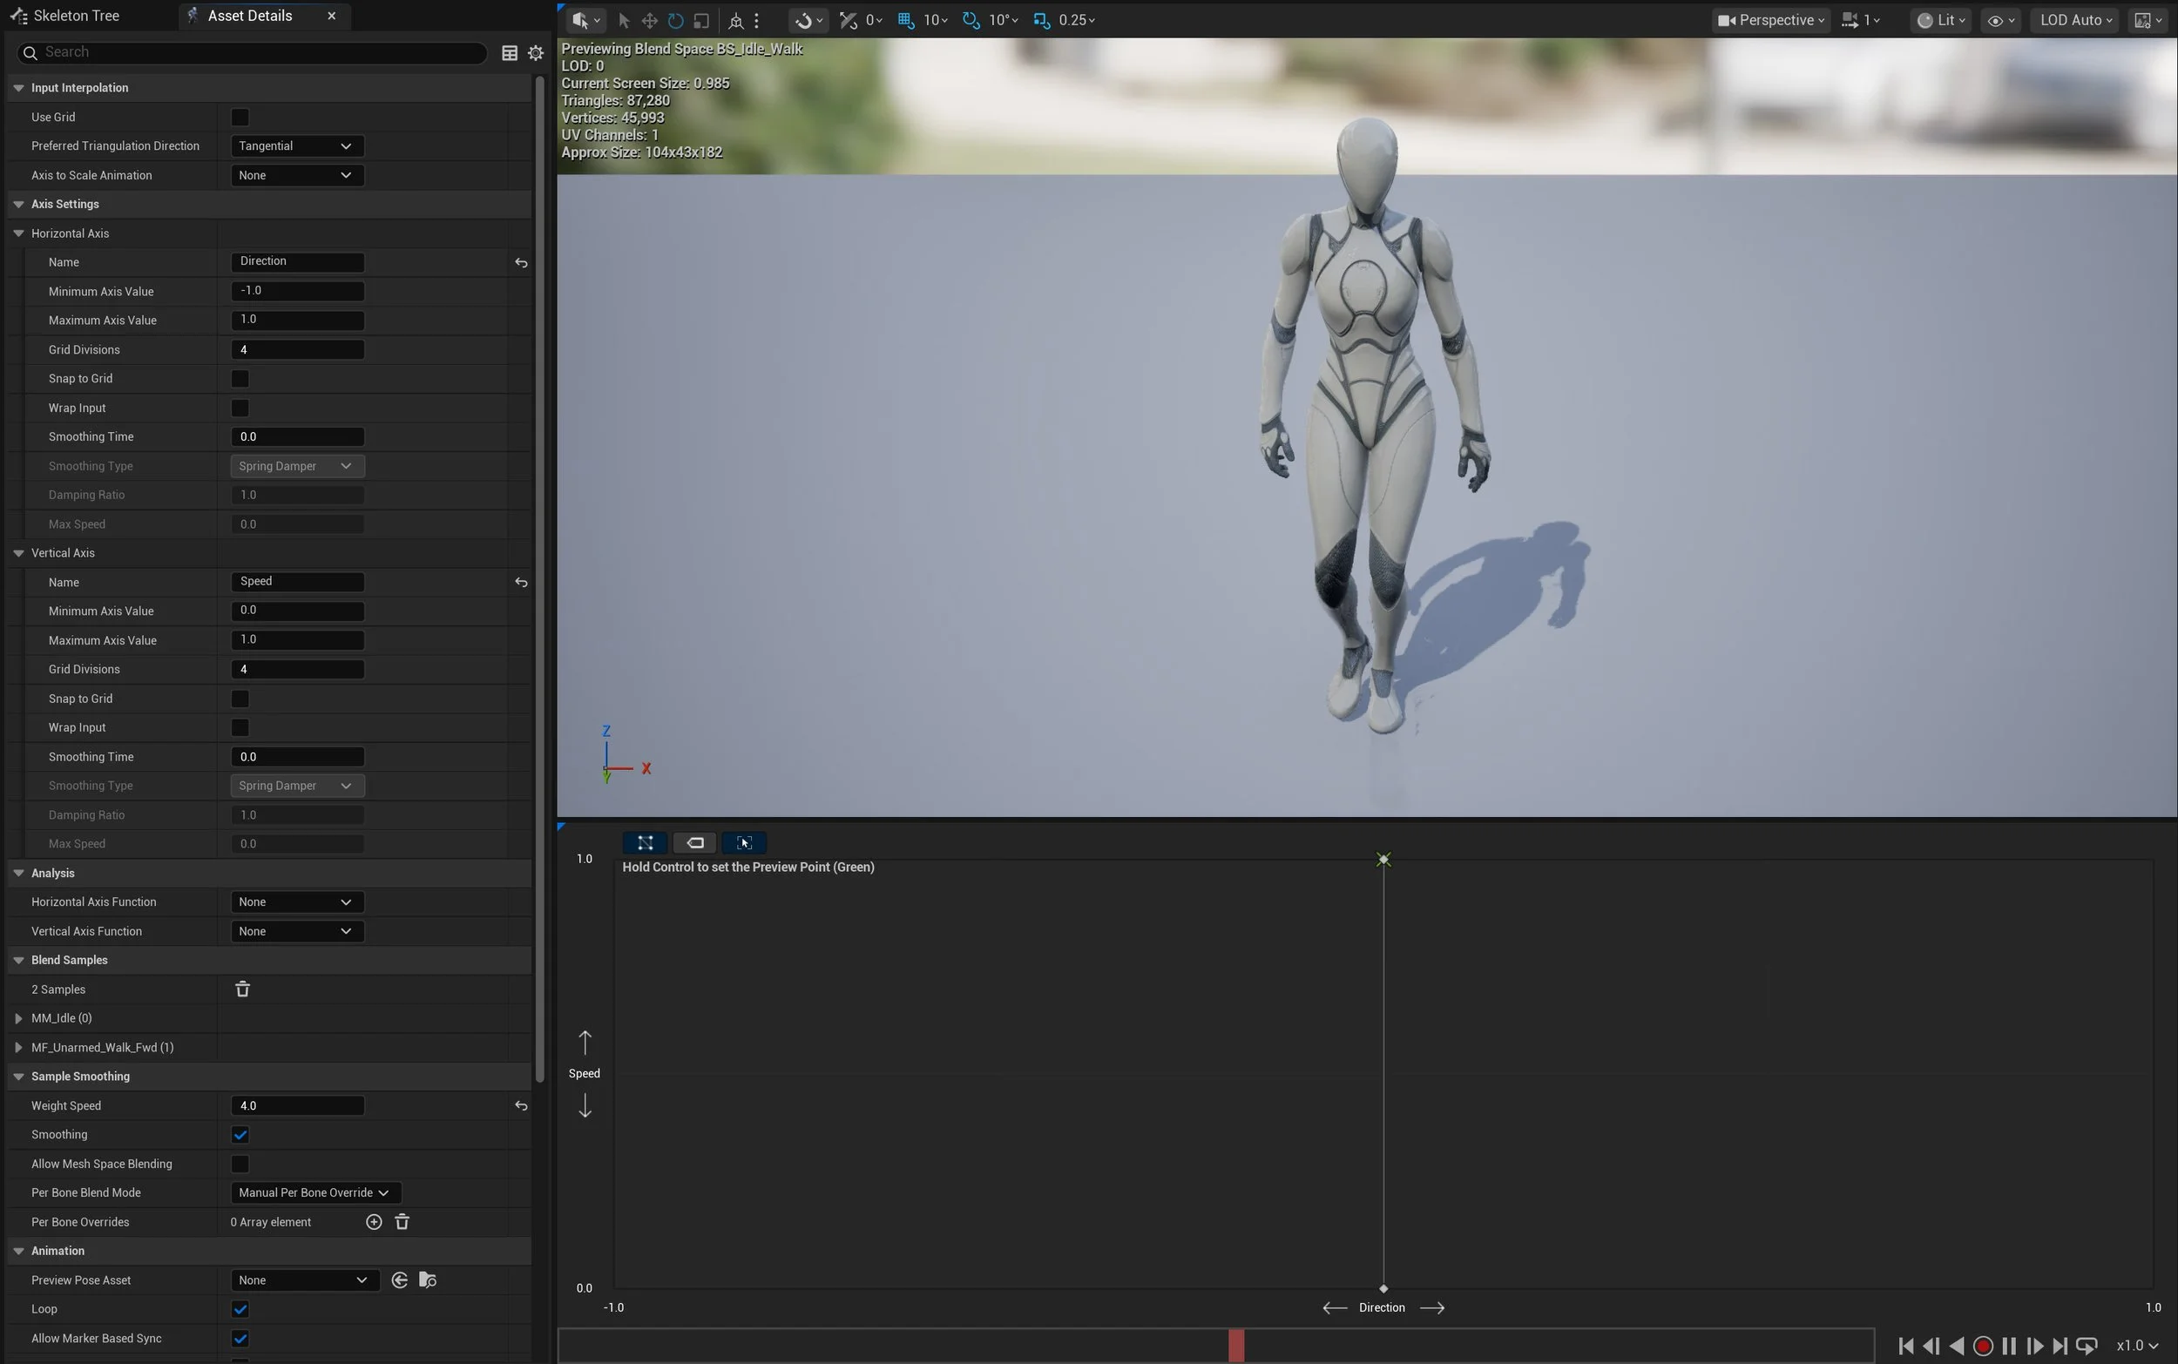The image size is (2178, 1364).
Task: Open the Lit view mode menu
Action: click(x=1940, y=20)
